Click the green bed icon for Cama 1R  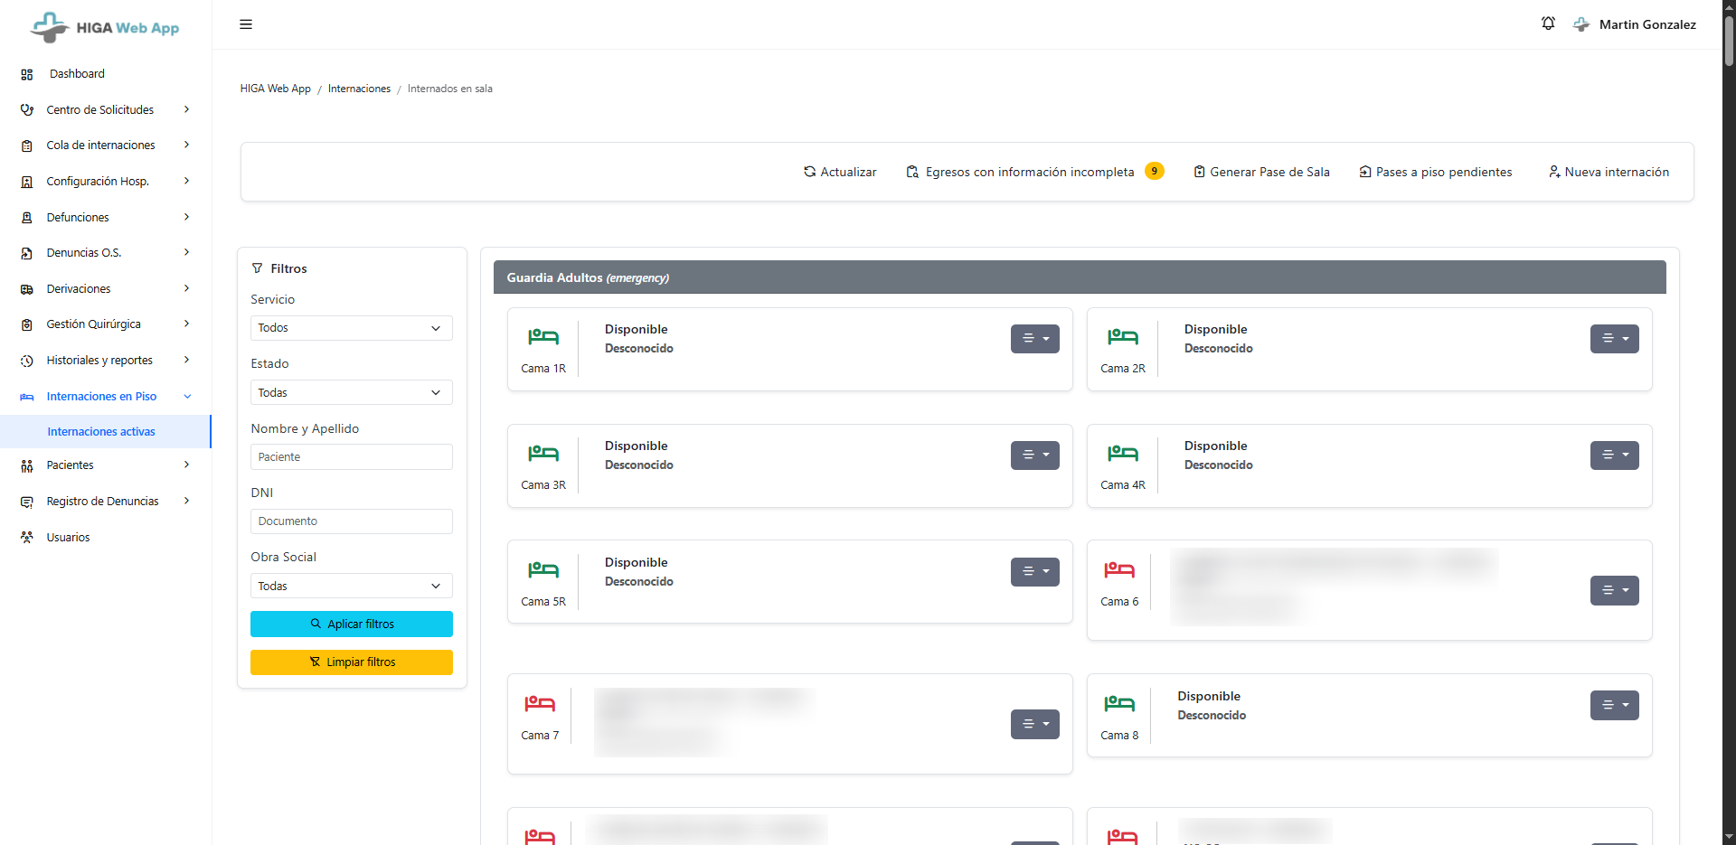tap(543, 337)
